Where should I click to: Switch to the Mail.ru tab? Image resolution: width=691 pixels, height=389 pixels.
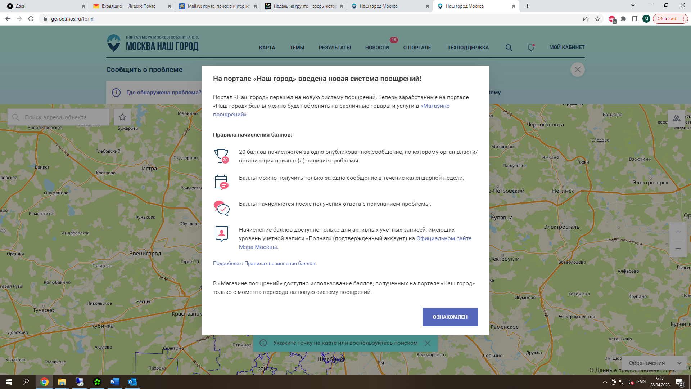point(218,6)
